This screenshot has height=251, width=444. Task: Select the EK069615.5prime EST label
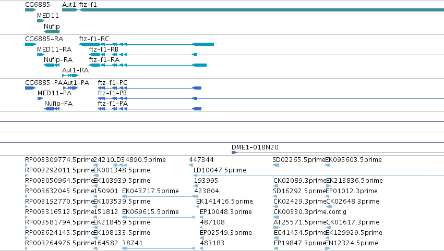click(150, 212)
